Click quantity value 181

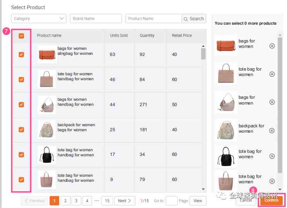(x=143, y=130)
